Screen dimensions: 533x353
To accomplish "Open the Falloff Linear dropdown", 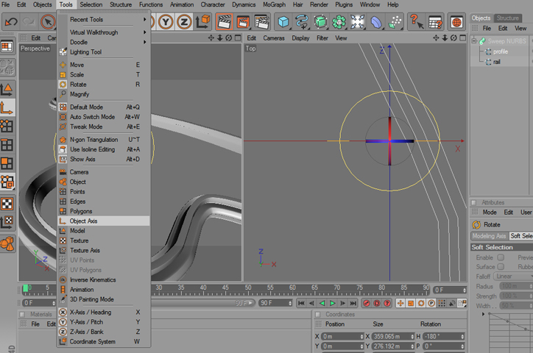I will tap(513, 277).
